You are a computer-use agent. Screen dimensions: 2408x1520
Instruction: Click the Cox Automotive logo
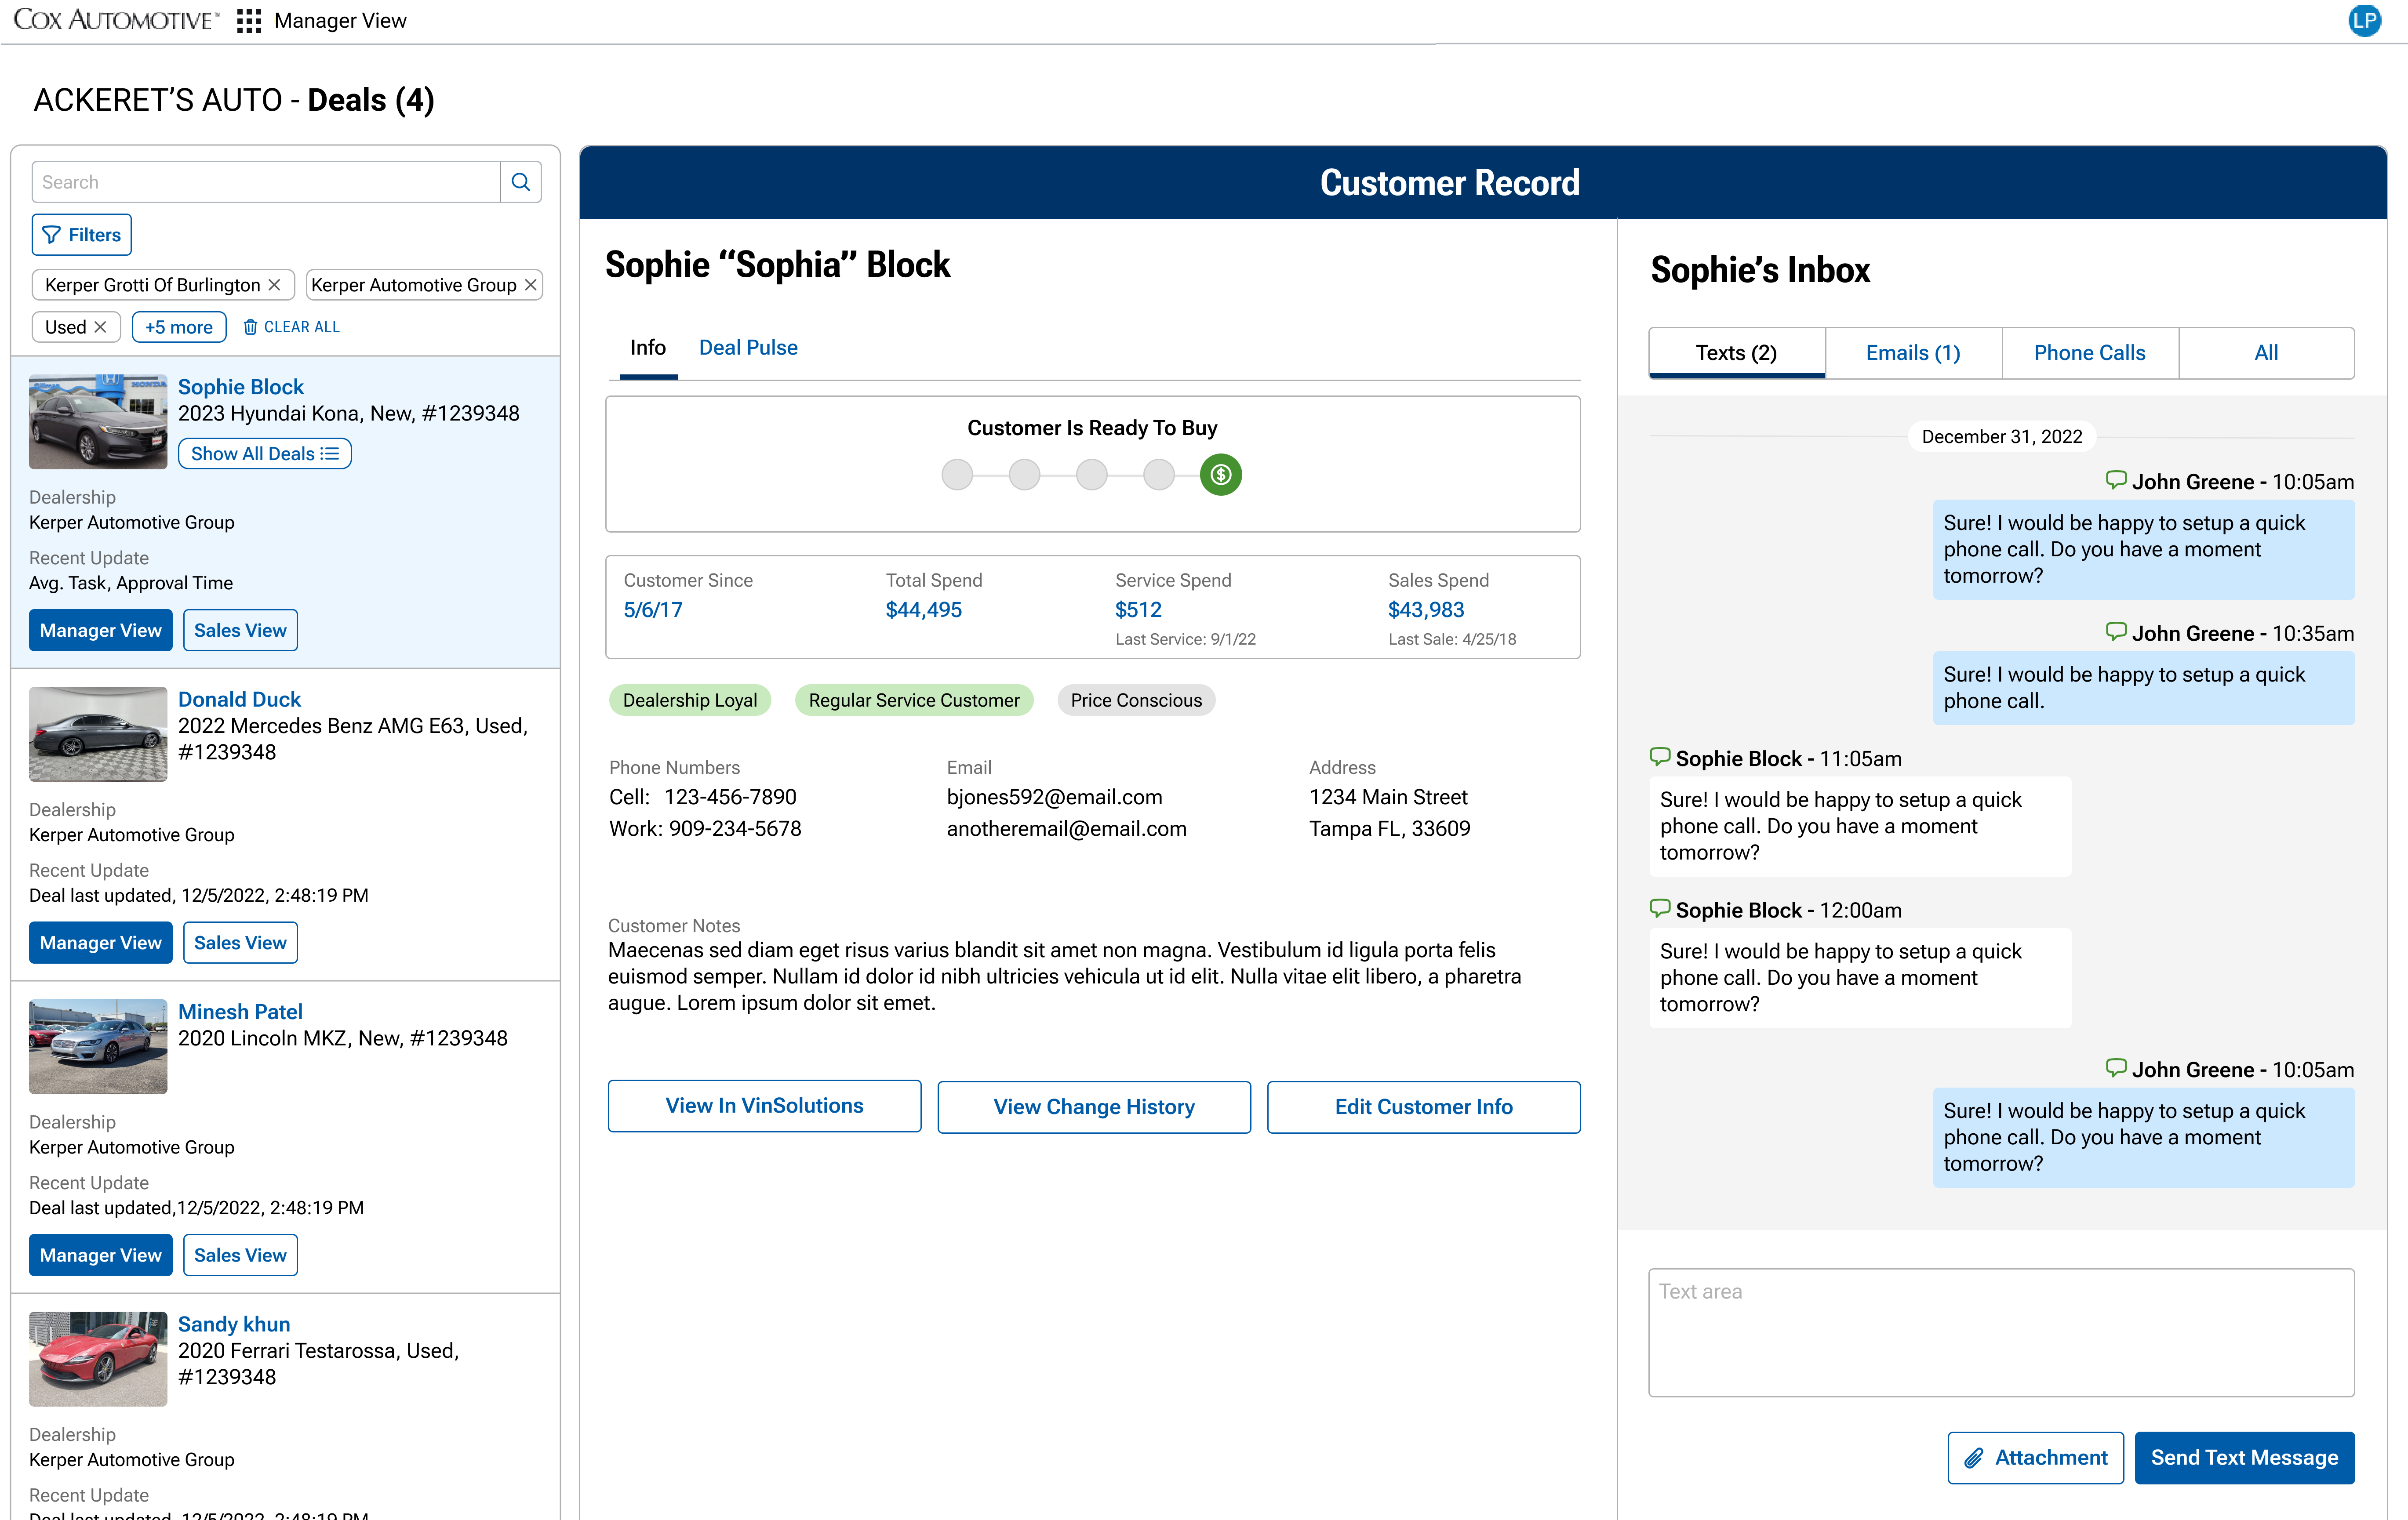tap(116, 20)
